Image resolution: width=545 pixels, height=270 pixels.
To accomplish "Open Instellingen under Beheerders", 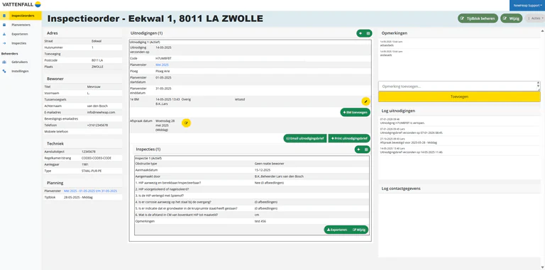I will click(x=20, y=71).
